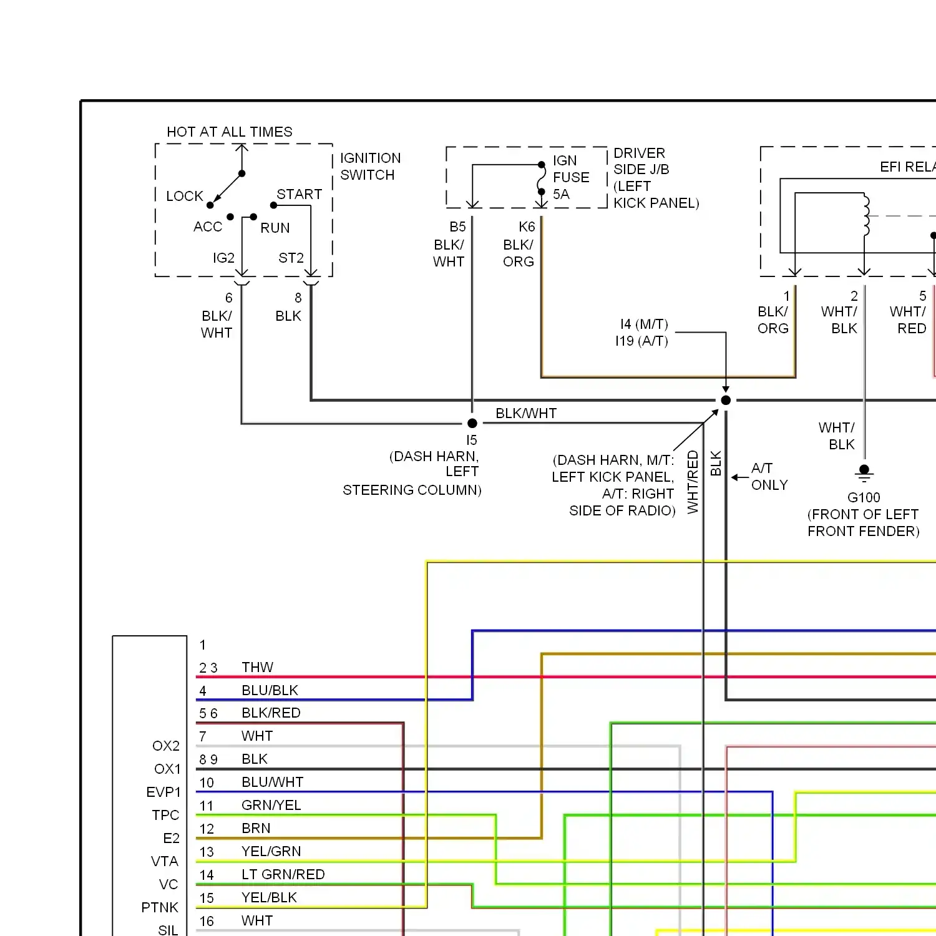The image size is (936, 936).
Task: Click the 'OX1' signal label
Action: point(167,769)
